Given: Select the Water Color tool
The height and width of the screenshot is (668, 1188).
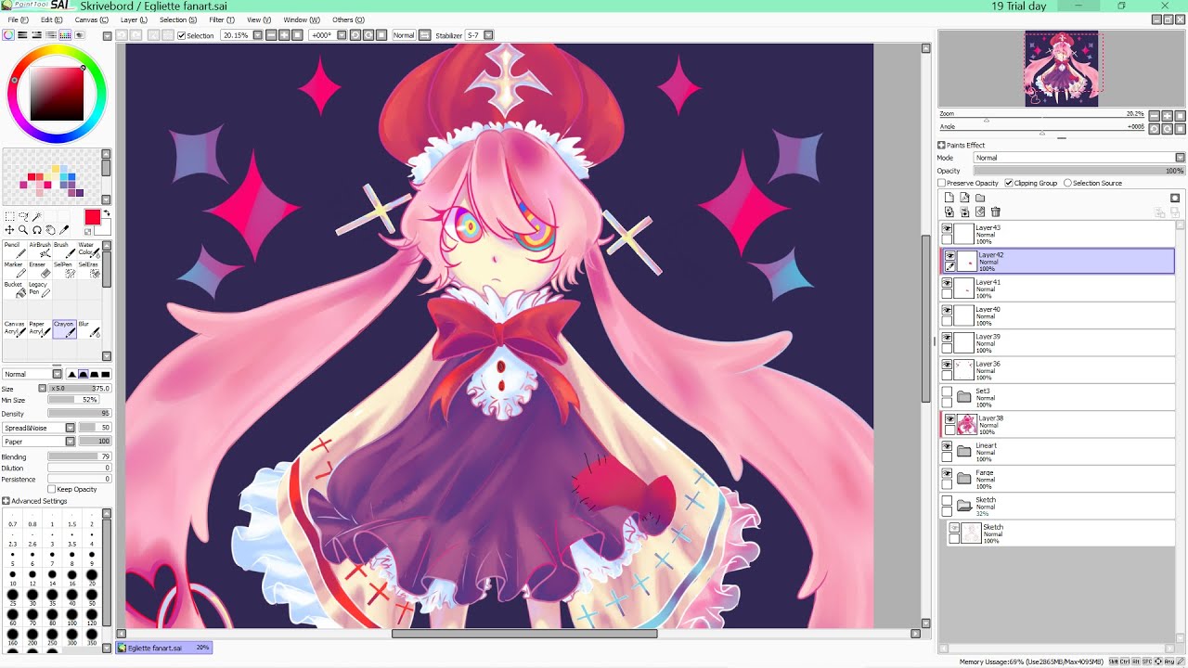Looking at the screenshot, I should 88,250.
